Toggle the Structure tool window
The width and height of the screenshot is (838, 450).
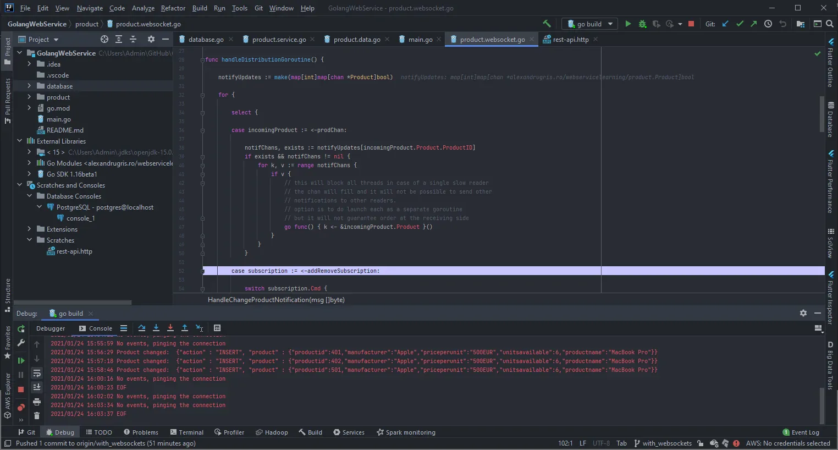click(8, 295)
